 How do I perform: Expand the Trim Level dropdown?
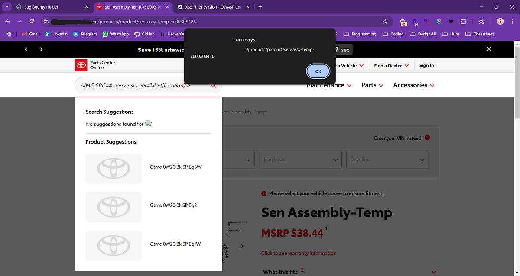(x=300, y=159)
